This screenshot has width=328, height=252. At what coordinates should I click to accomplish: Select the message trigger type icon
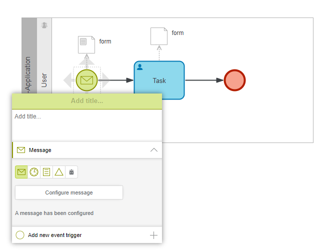pyautogui.click(x=21, y=172)
